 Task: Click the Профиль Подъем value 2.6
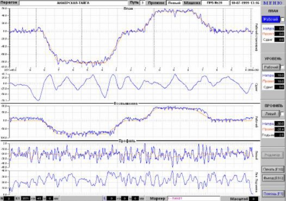tap(279, 135)
